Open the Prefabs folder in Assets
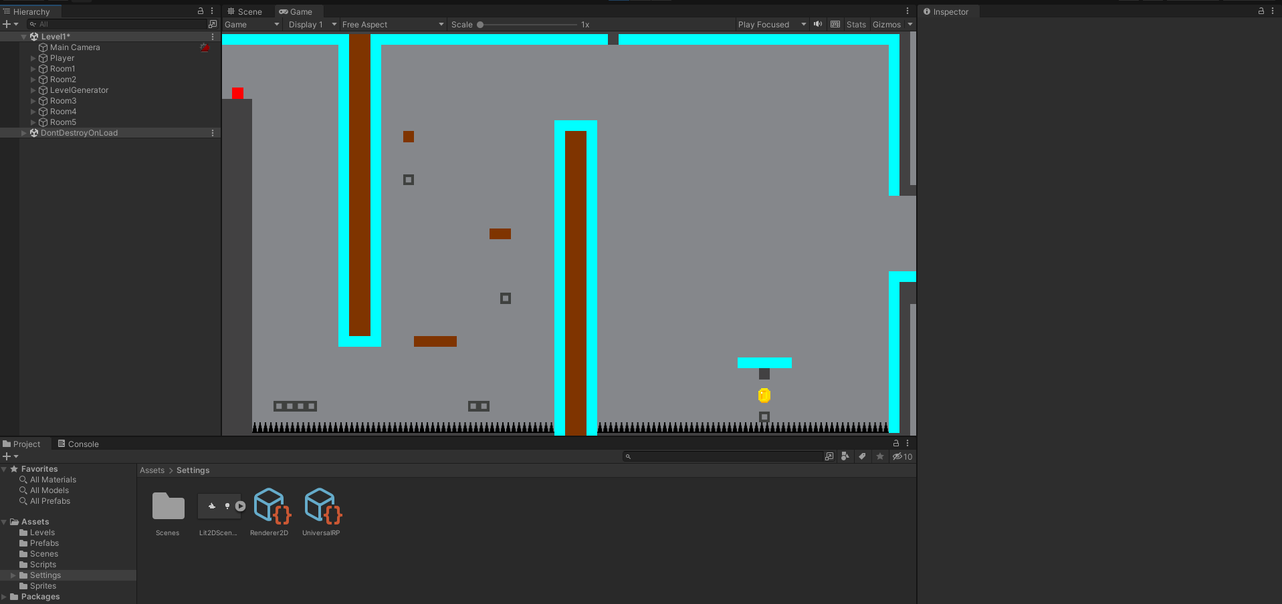The width and height of the screenshot is (1282, 604). click(44, 543)
